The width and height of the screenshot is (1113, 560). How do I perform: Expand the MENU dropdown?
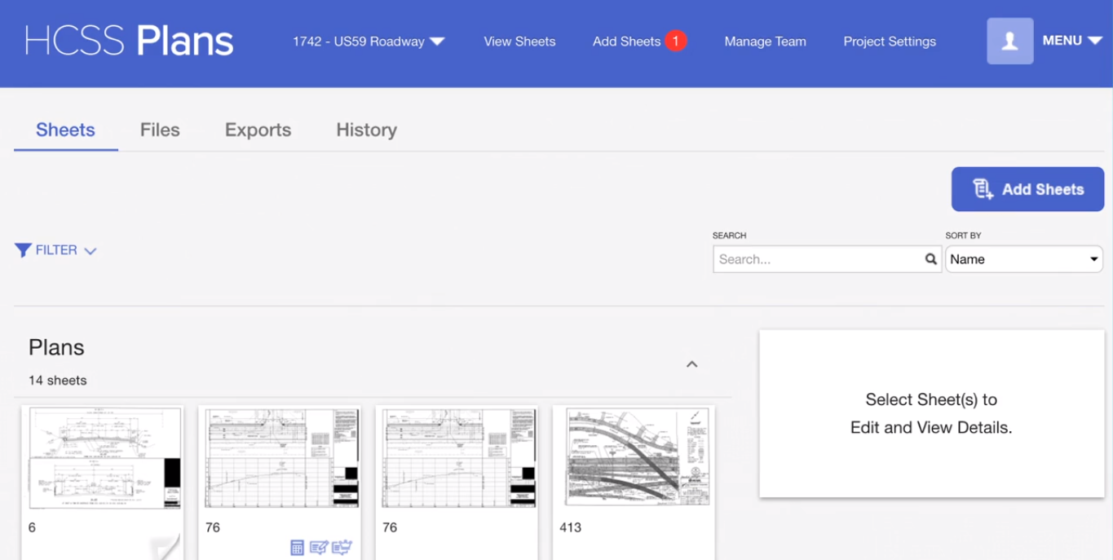point(1071,41)
